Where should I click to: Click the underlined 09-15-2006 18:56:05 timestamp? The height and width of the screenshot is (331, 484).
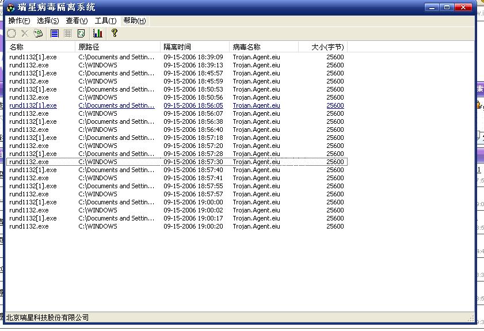tap(193, 105)
